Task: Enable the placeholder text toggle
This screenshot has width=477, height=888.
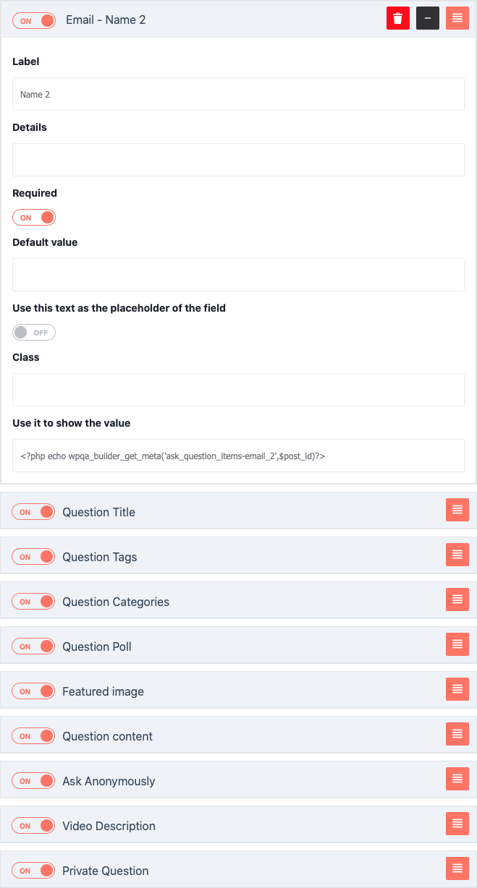Action: click(34, 333)
